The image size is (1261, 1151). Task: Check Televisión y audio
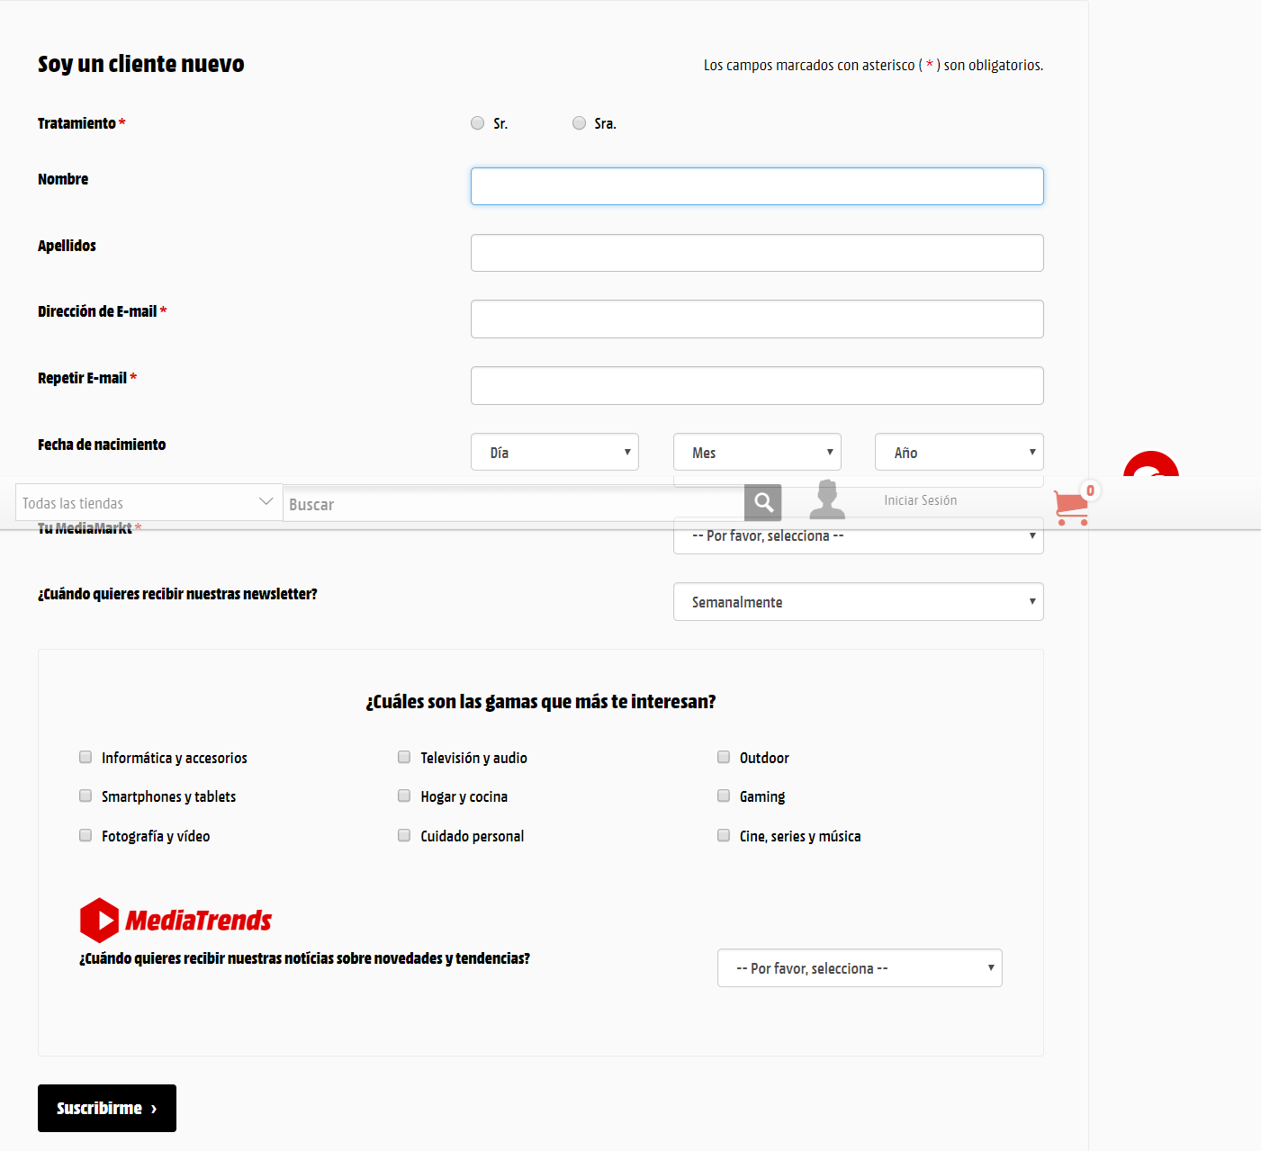404,757
